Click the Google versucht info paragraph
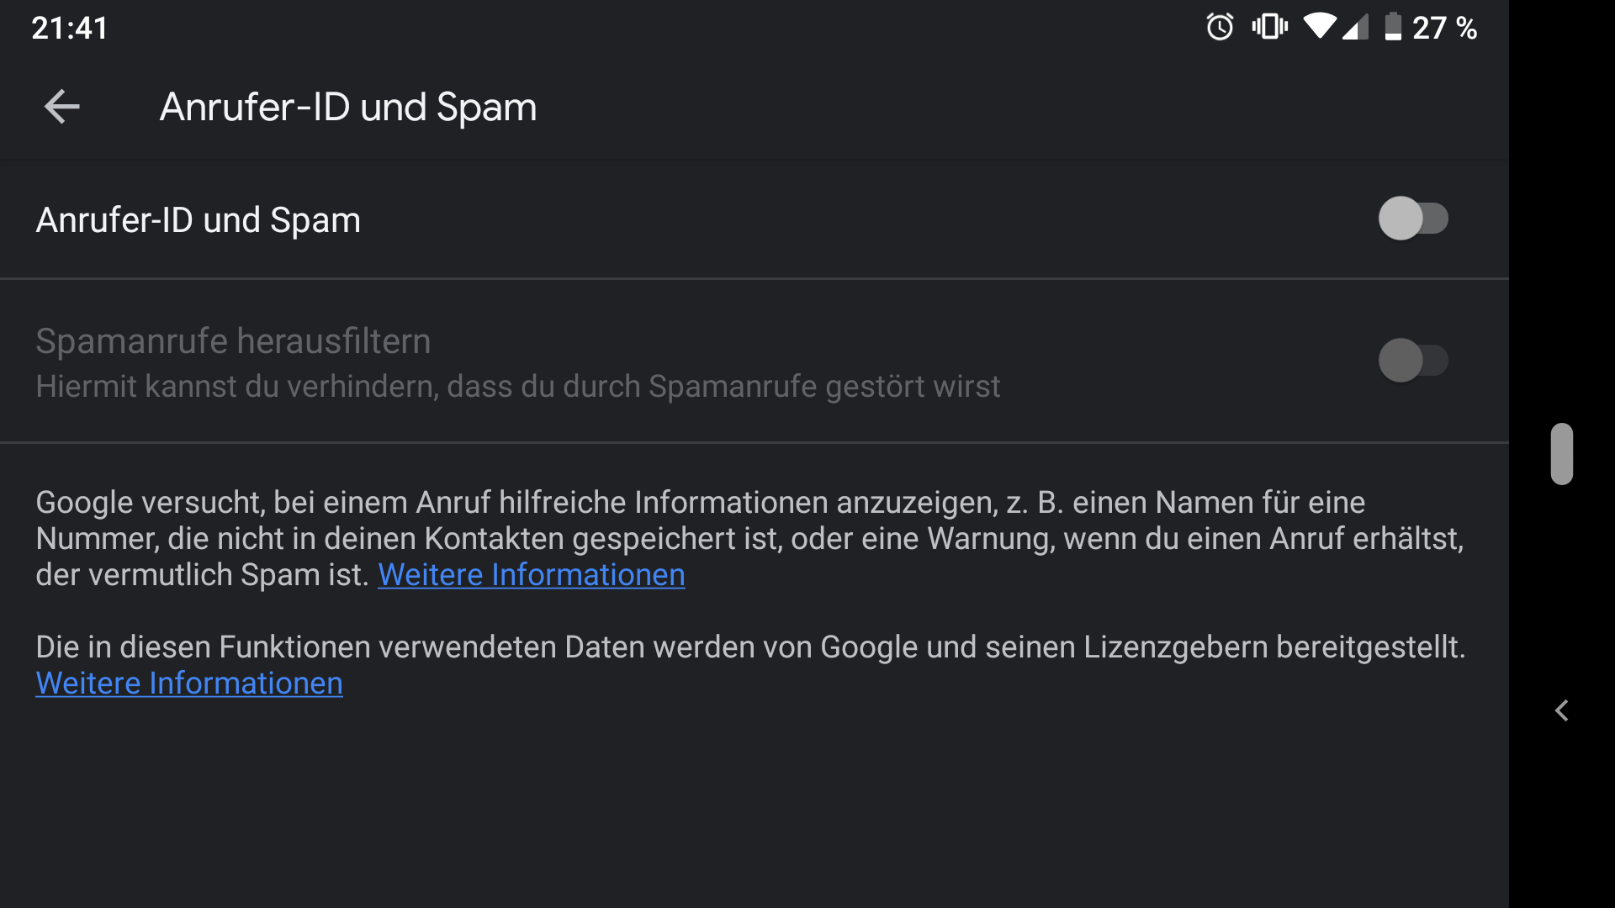Image resolution: width=1615 pixels, height=908 pixels. pyautogui.click(x=750, y=539)
